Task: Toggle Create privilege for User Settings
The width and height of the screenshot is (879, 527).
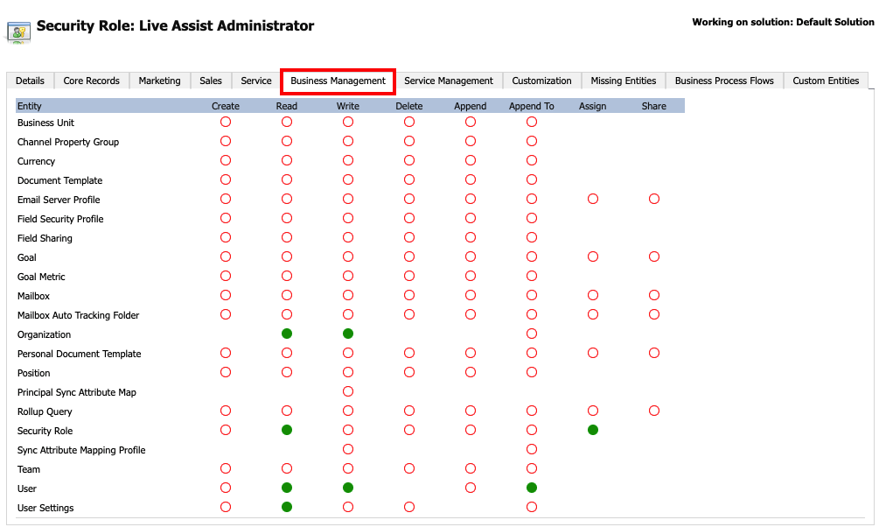Action: coord(226,508)
